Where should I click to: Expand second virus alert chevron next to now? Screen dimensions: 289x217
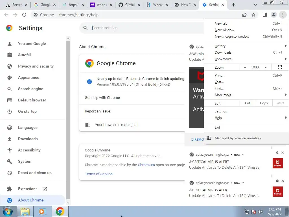click(x=243, y=183)
